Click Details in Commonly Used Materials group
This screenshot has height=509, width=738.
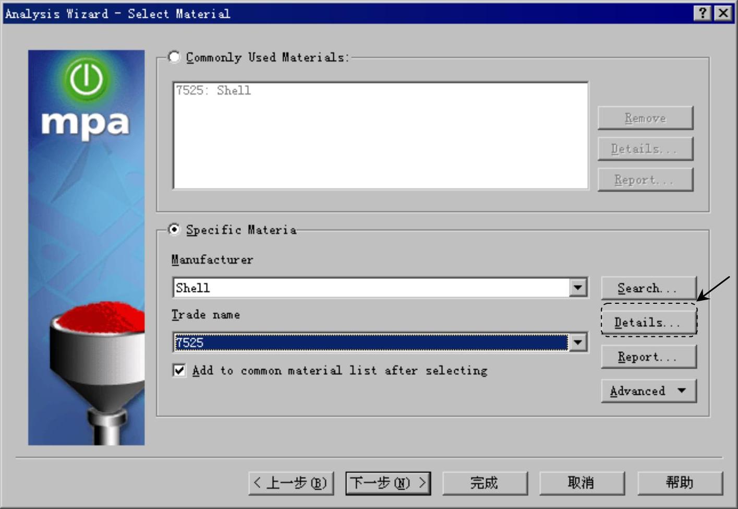645,149
